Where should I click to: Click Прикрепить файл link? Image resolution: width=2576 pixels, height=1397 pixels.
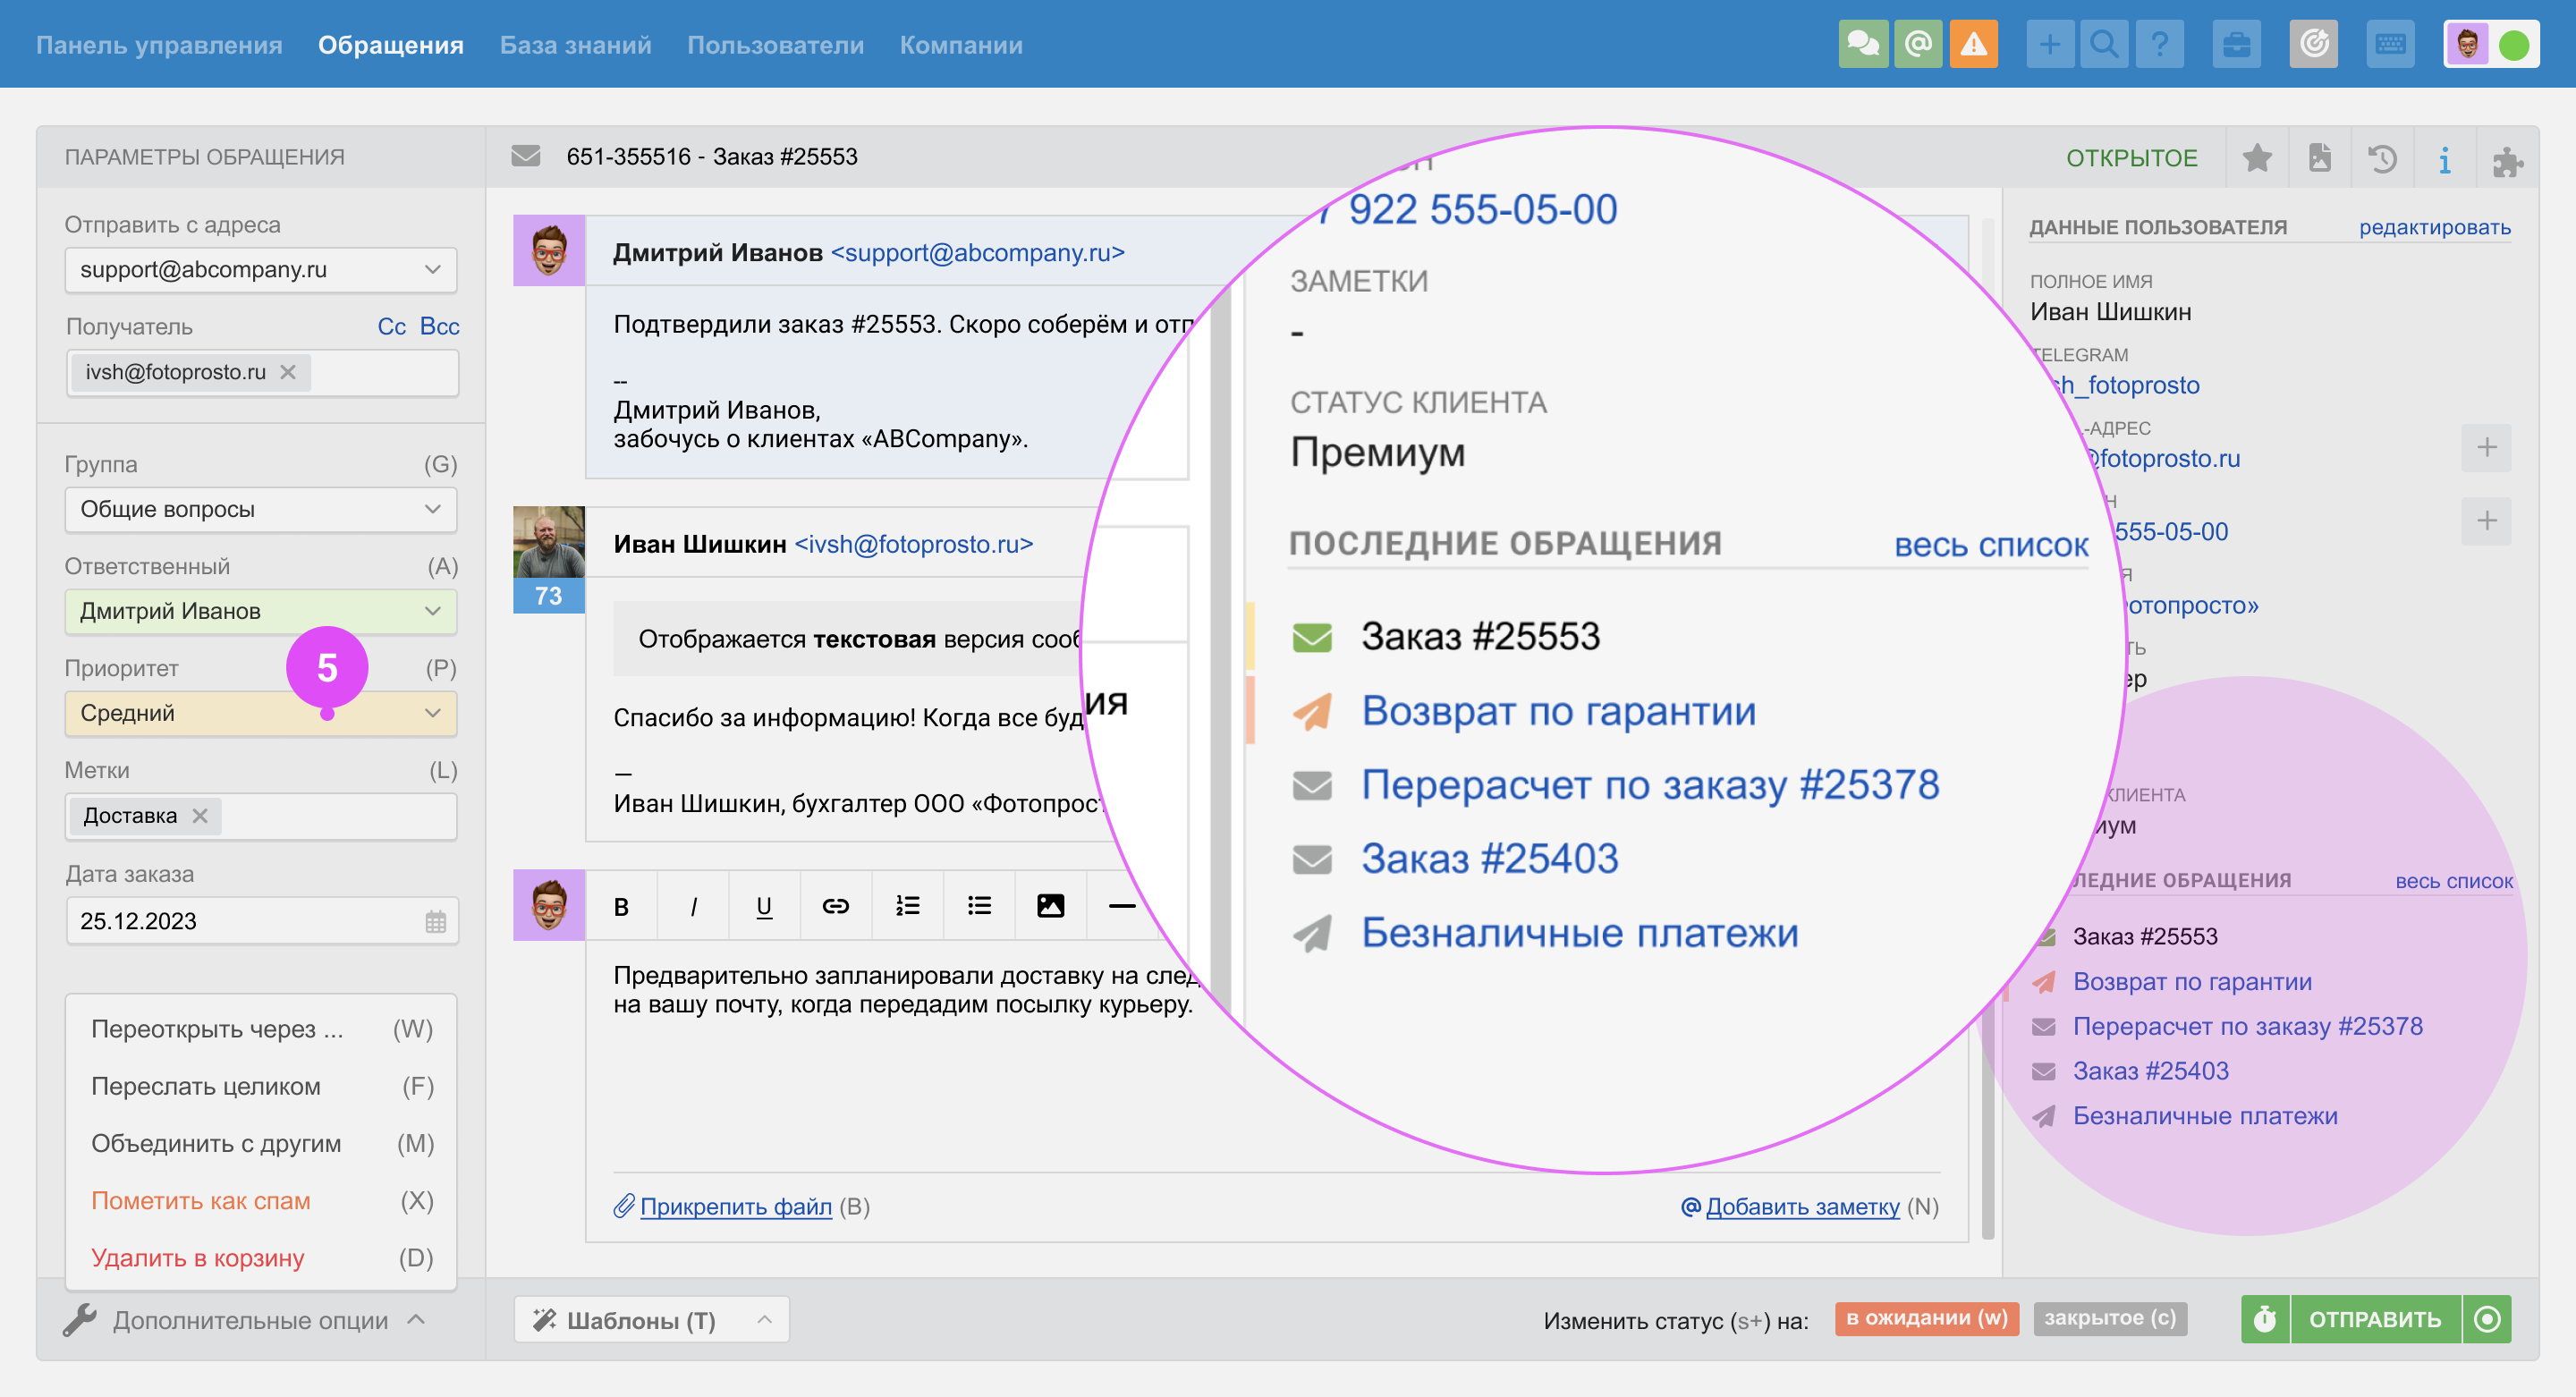pyautogui.click(x=735, y=1207)
